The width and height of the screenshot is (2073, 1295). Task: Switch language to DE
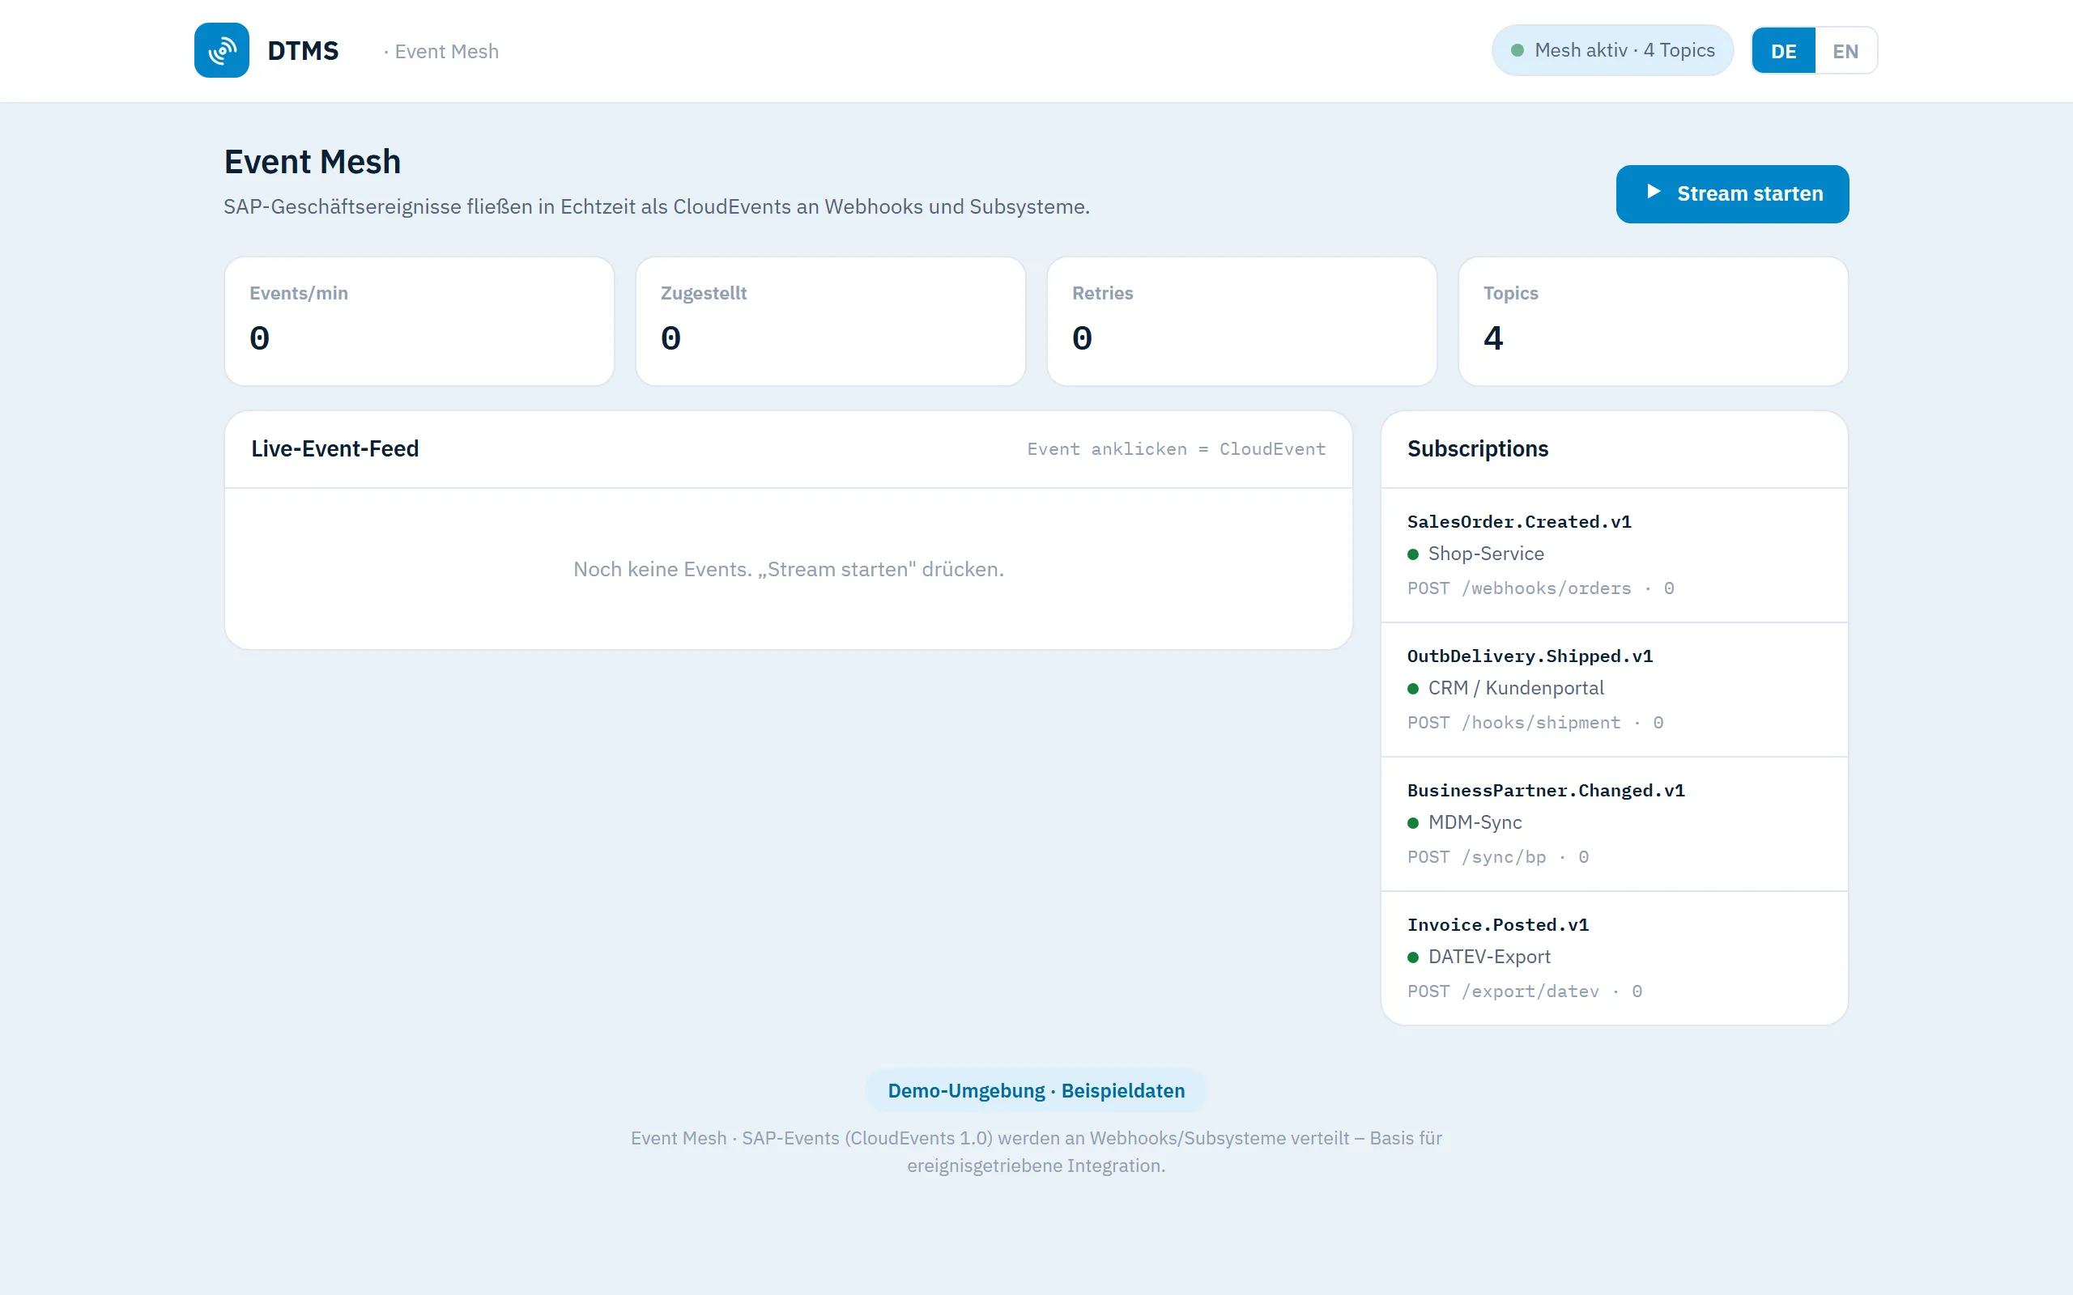tap(1783, 50)
